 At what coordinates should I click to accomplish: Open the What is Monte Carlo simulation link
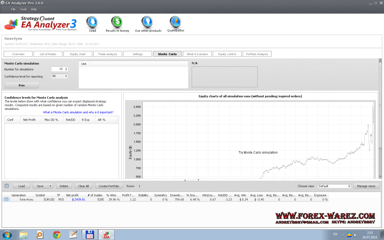[78, 112]
